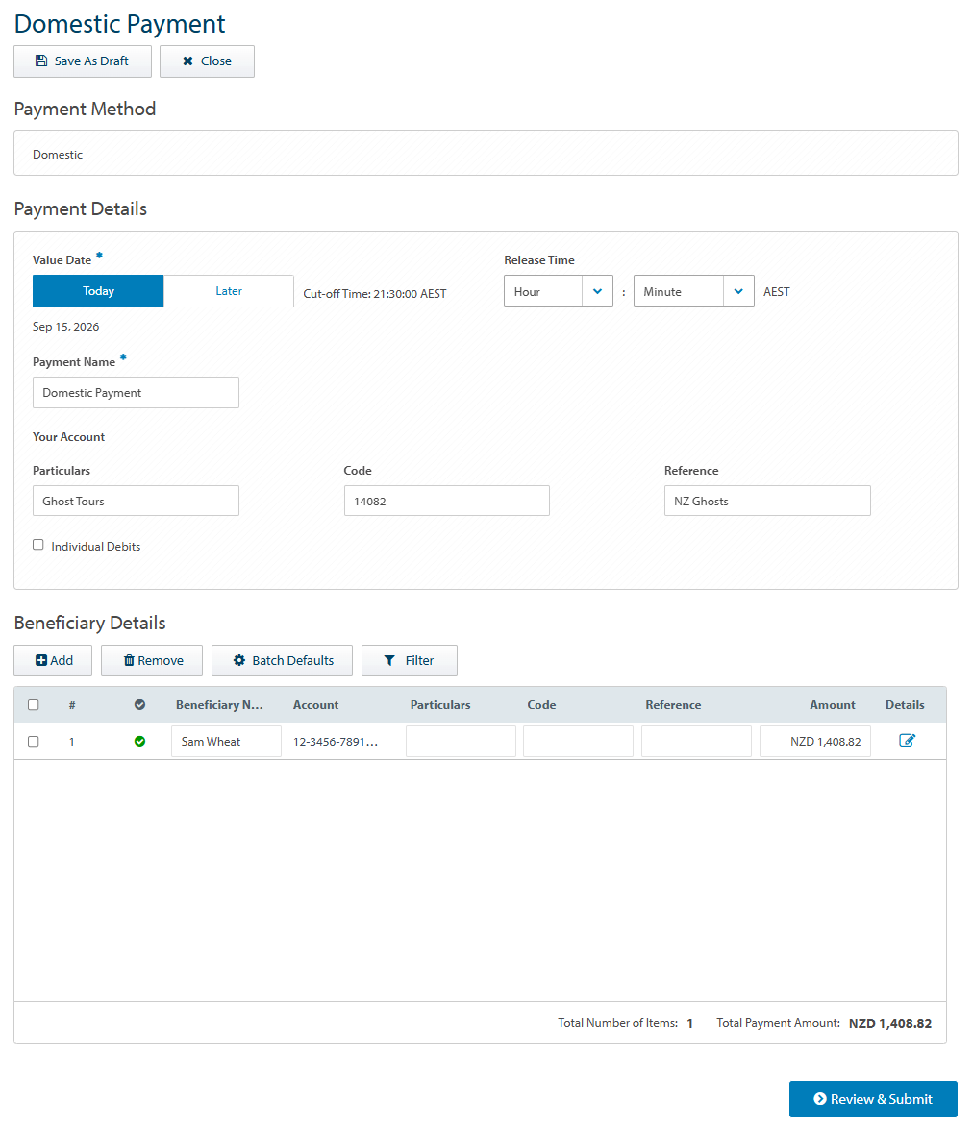Click the Details column header

pyautogui.click(x=905, y=705)
